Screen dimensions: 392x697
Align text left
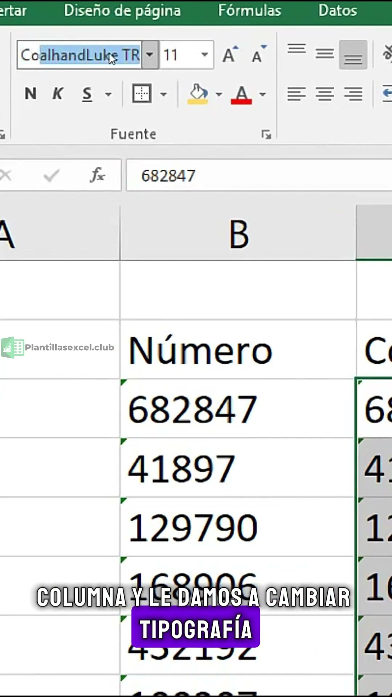[297, 94]
